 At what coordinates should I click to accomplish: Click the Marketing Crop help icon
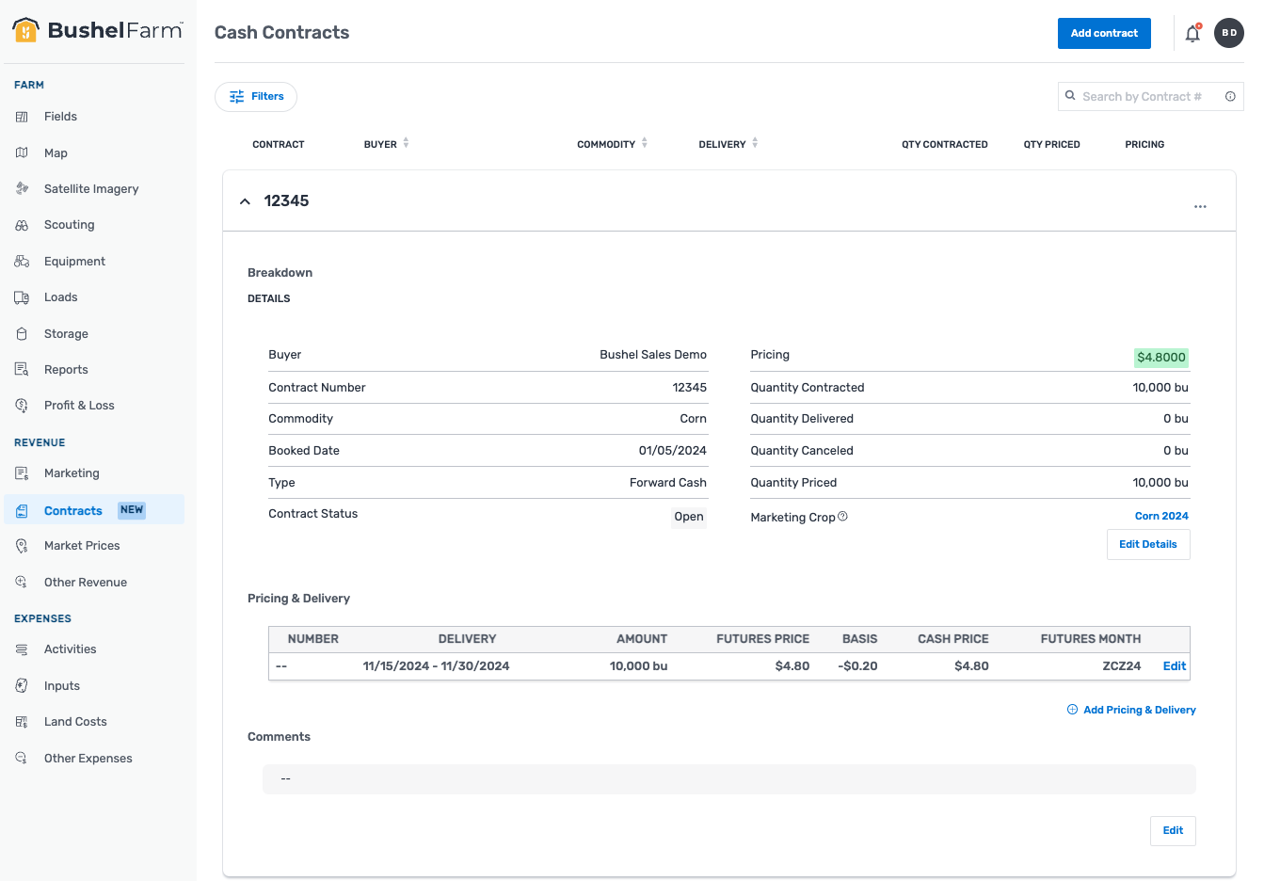coord(843,516)
